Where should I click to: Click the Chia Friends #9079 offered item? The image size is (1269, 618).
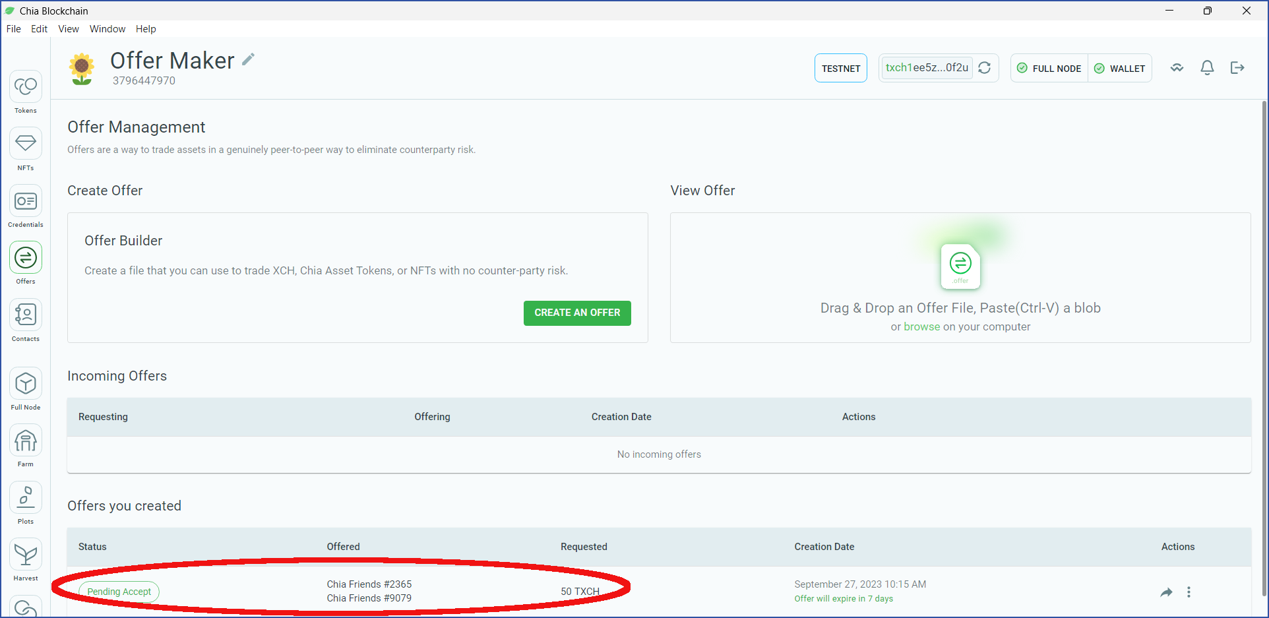[x=369, y=598]
